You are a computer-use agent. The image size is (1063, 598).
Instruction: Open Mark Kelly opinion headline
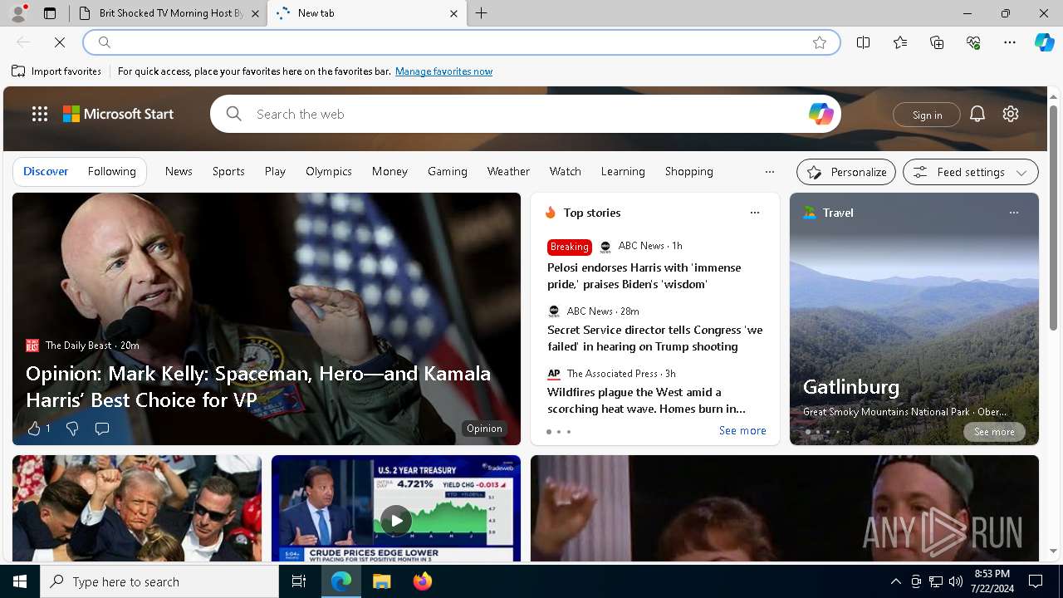(x=258, y=386)
